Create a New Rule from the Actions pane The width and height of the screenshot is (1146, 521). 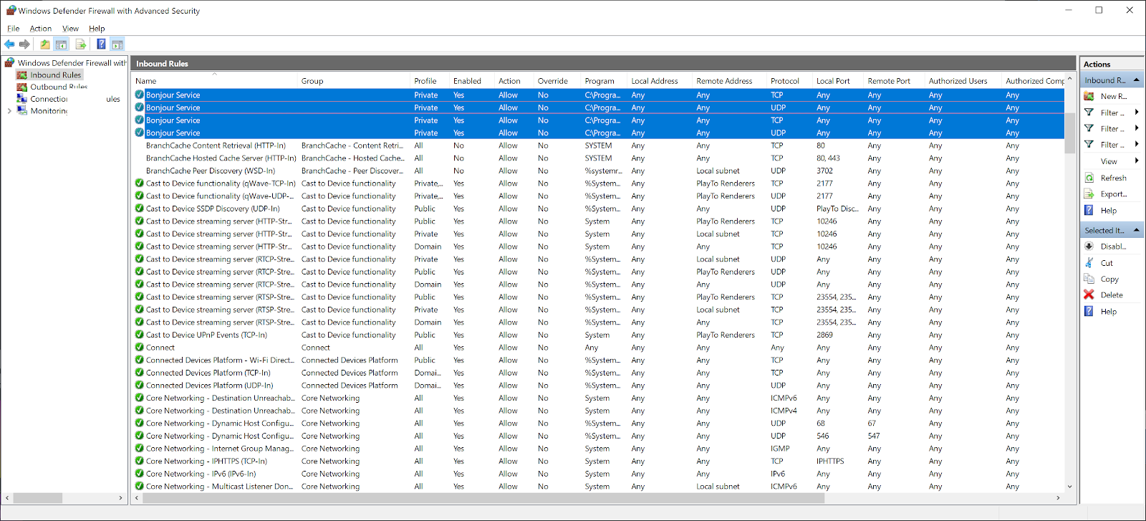1112,96
